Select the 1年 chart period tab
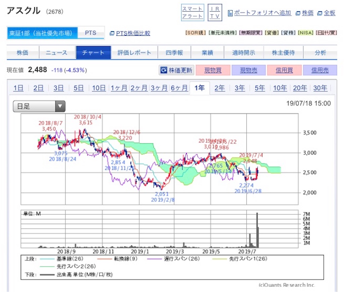Image resolution: width=344 pixels, height=292 pixels. coord(200,88)
